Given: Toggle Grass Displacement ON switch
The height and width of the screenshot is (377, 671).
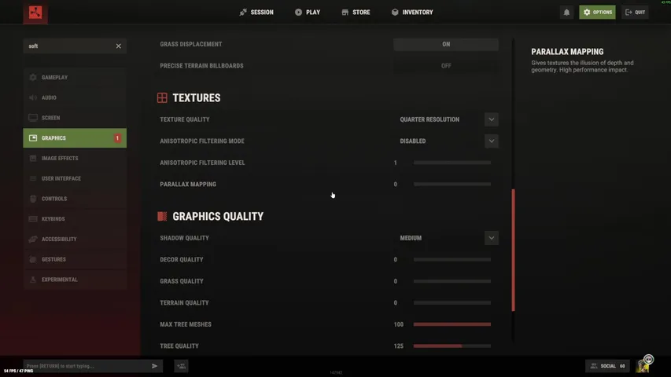Looking at the screenshot, I should click(x=446, y=45).
